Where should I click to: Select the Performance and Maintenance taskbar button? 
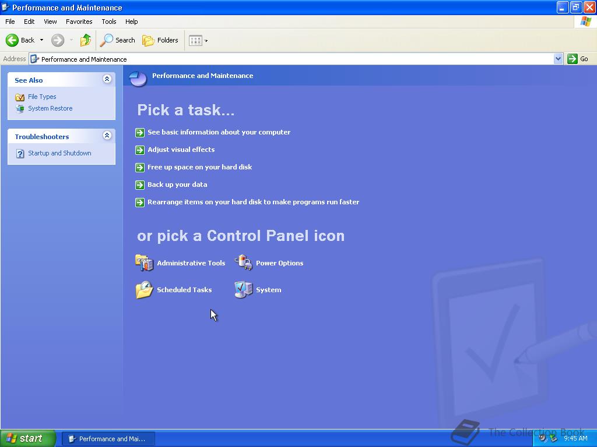108,439
